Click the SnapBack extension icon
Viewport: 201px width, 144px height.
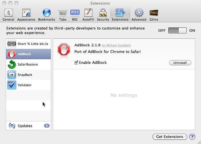(x=12, y=75)
